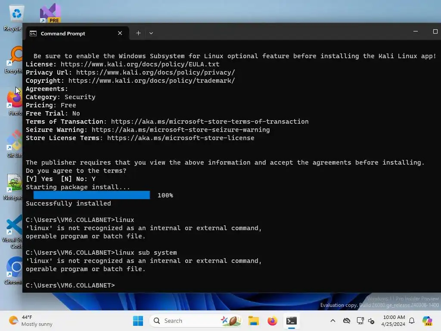The image size is (441, 331).
Task: Click the Kali privacy policy URL
Action: click(x=155, y=72)
